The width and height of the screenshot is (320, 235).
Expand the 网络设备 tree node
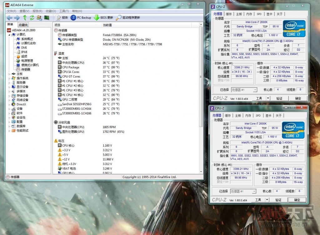coord(9,100)
